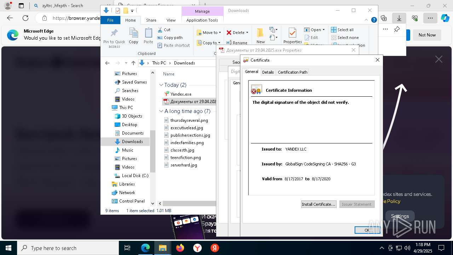453x255 pixels.
Task: Click the Edge Refresh button
Action: click(x=25, y=18)
